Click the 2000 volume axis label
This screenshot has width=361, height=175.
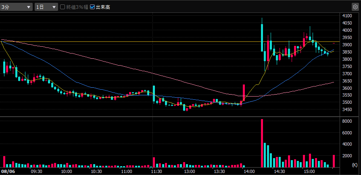pyautogui.click(x=347, y=156)
